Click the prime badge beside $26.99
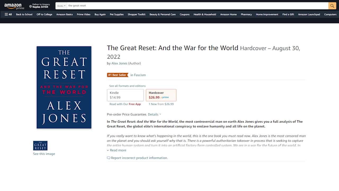 coord(165,97)
